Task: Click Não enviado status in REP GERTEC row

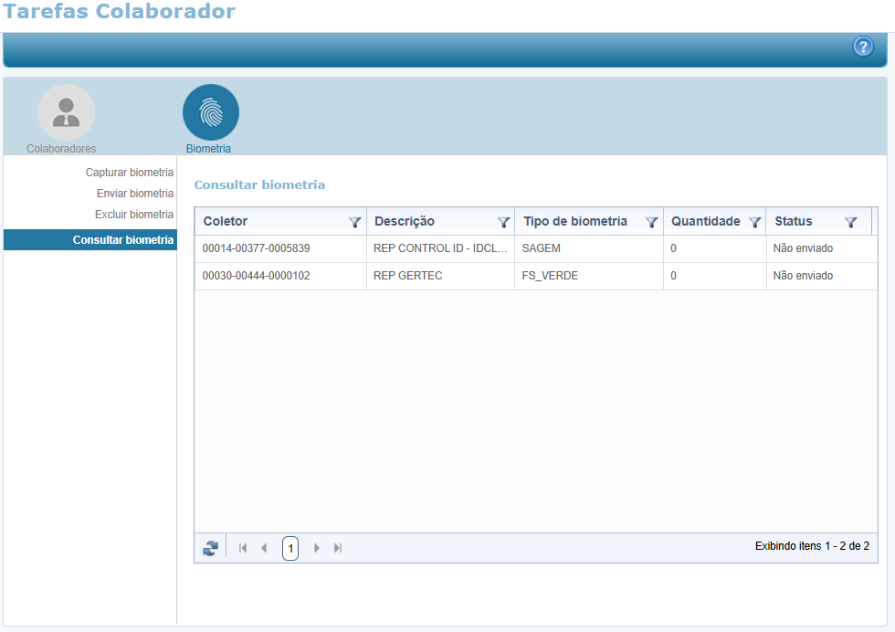Action: [x=822, y=276]
